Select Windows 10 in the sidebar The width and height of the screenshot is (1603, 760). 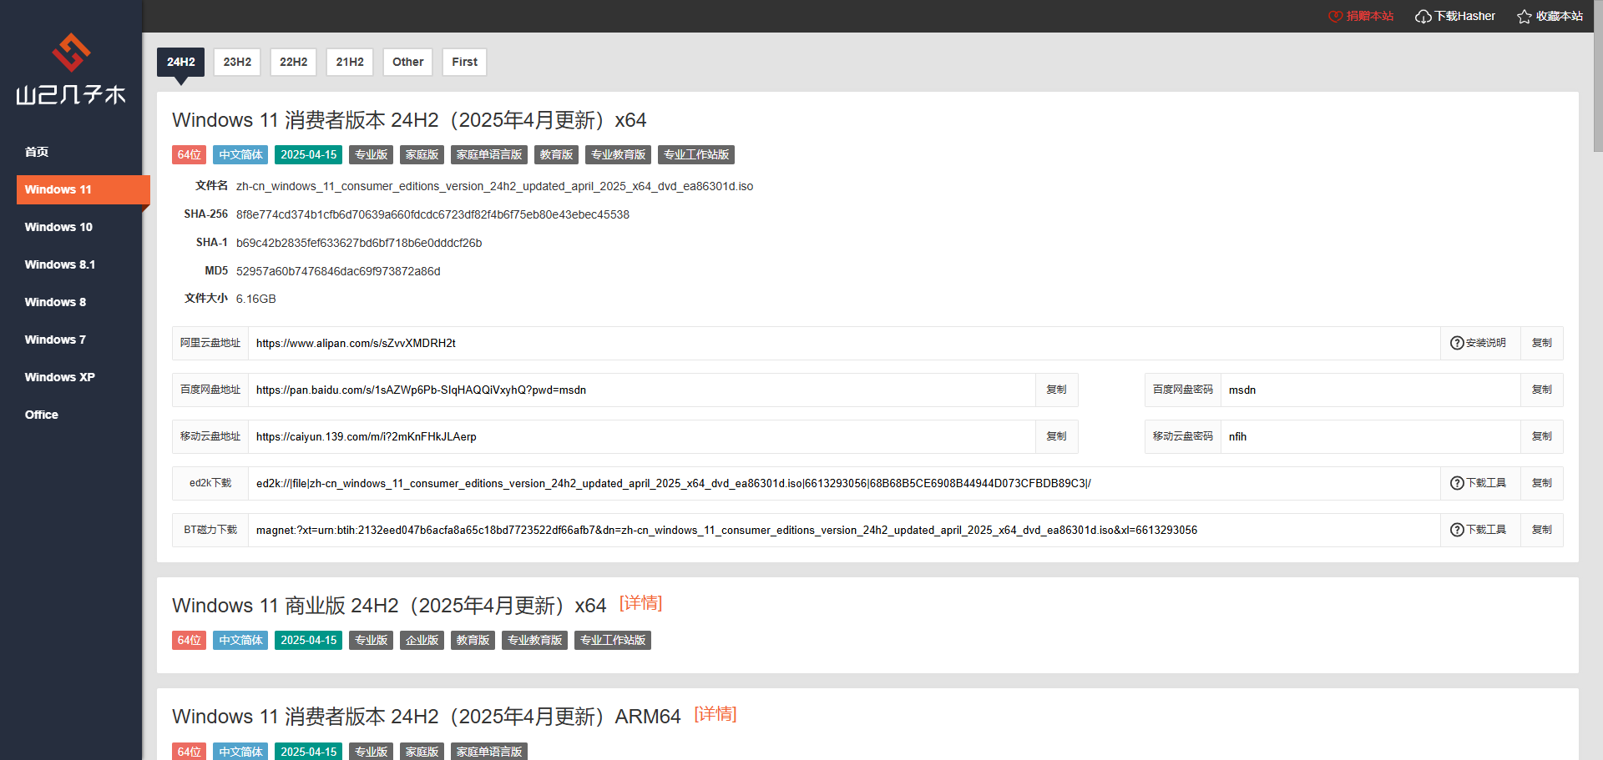pyautogui.click(x=79, y=227)
